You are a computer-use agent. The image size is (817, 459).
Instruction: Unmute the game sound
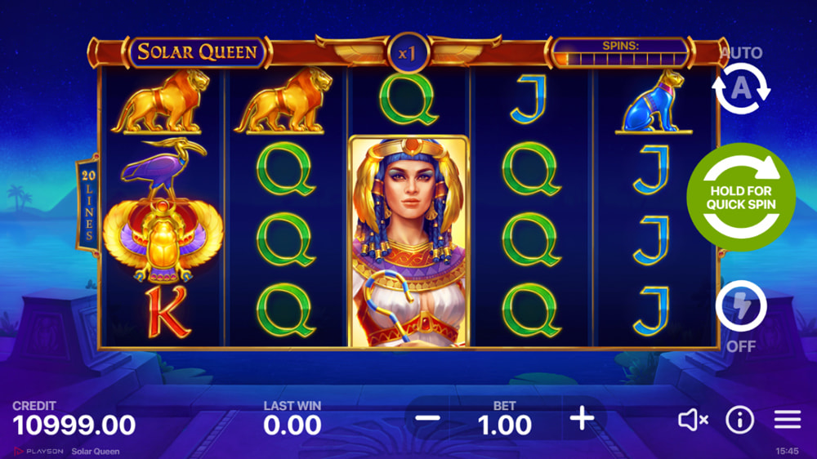693,420
